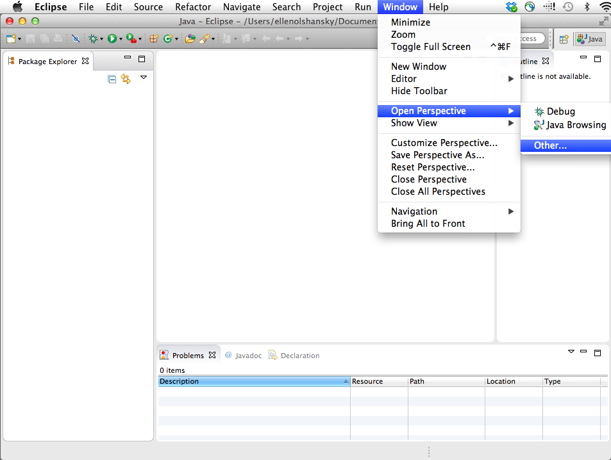The height and width of the screenshot is (460, 611).
Task: Click Collapse All icon in Package Explorer
Action: tap(112, 79)
